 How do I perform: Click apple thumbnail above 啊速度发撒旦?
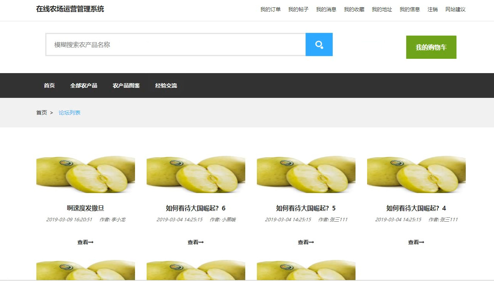tap(85, 174)
